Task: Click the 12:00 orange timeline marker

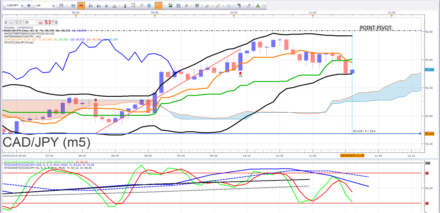Action: (392, 16)
